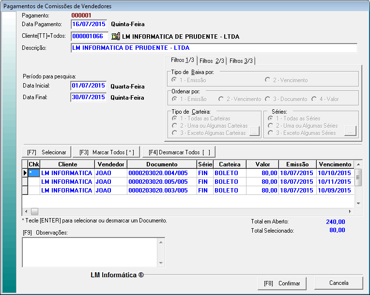The height and width of the screenshot is (295, 370).
Task: Edit the Cliente code field 000001066
Action: click(90, 36)
